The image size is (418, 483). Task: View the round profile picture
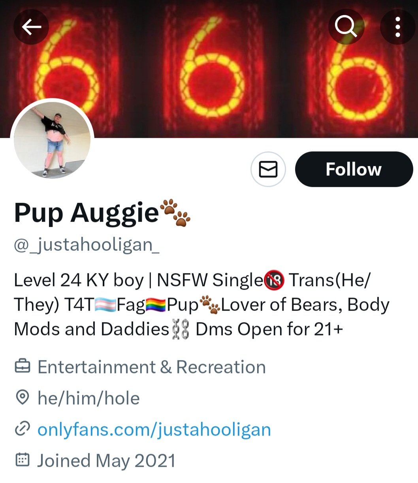pos(52,140)
